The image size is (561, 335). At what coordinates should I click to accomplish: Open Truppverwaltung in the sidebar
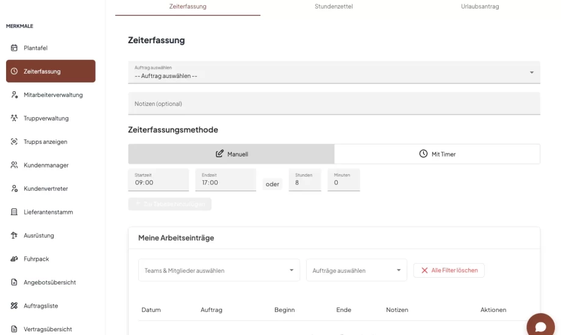51,118
